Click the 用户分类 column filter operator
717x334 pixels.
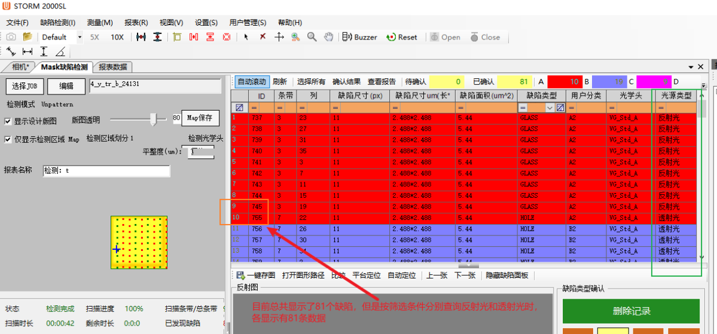572,108
